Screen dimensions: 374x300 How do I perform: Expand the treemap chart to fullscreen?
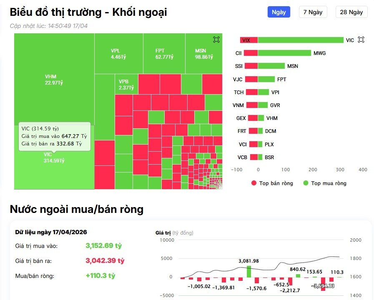216,39
